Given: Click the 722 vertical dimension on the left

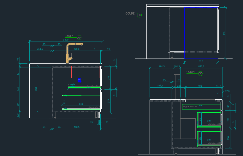Looking at the screenshot, I should tap(18, 89).
